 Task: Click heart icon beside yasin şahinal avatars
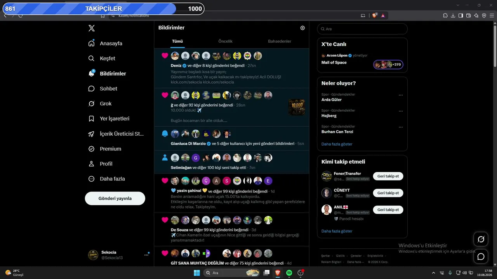165,181
